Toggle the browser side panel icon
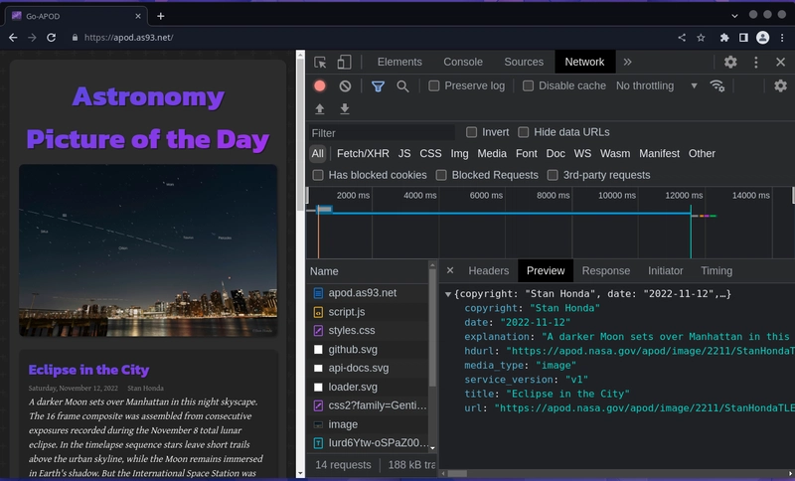Screen dimensions: 795x481 coord(743,38)
